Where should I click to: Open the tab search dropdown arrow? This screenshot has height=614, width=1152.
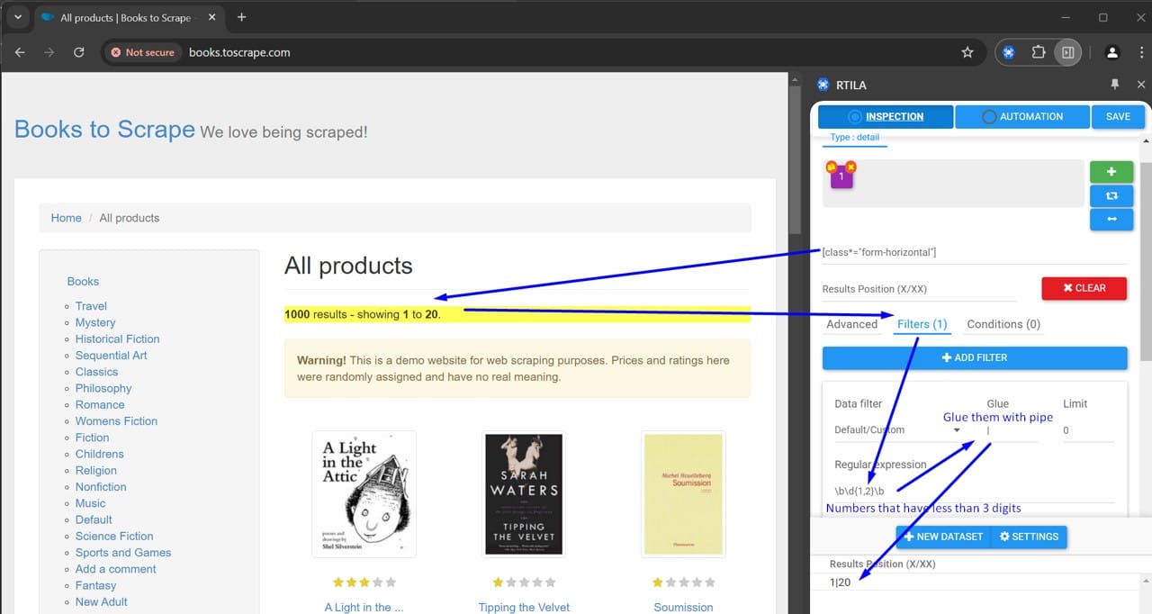pos(17,17)
